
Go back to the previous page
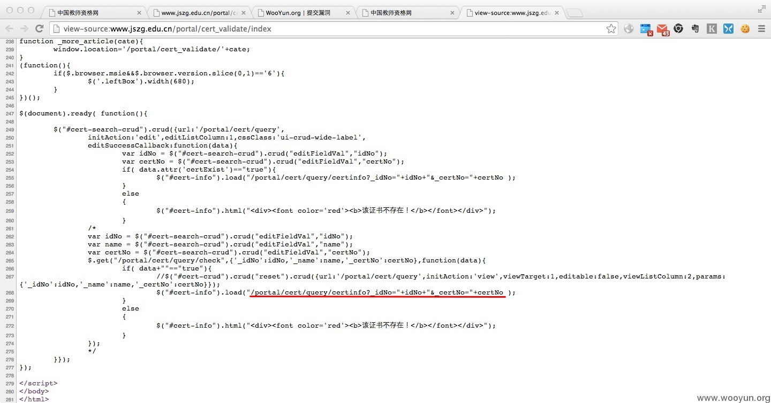pos(10,29)
